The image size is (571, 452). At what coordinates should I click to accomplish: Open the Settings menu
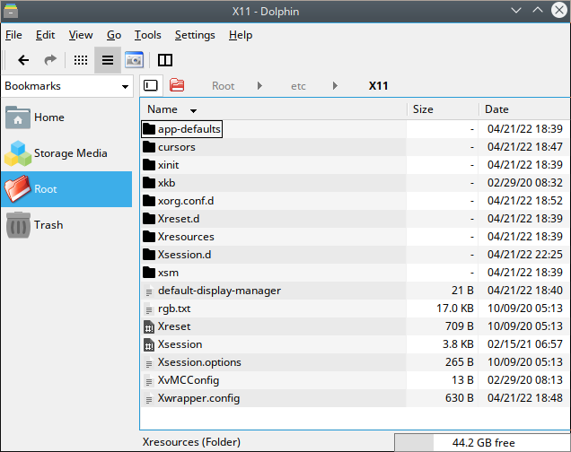[x=195, y=35]
